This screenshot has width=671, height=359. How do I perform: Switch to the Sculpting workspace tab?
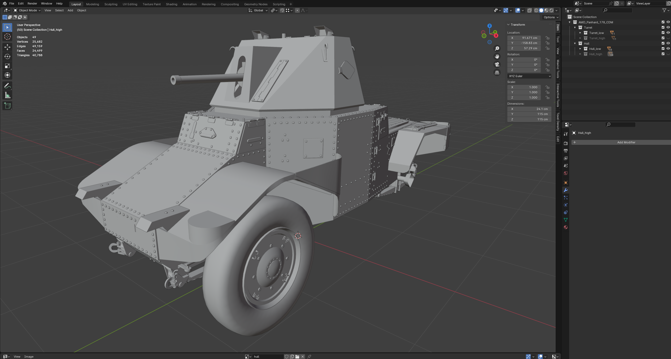tap(111, 4)
